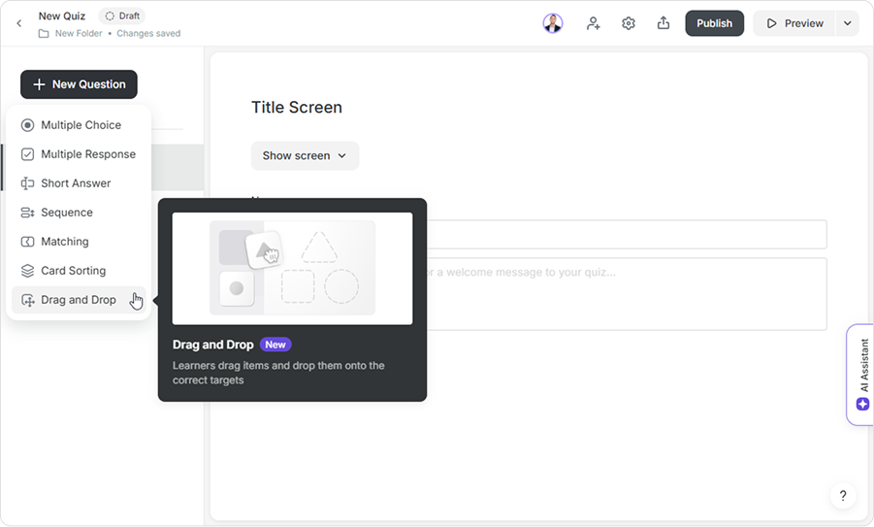Expand the arrow next to Preview
The width and height of the screenshot is (874, 527).
847,23
